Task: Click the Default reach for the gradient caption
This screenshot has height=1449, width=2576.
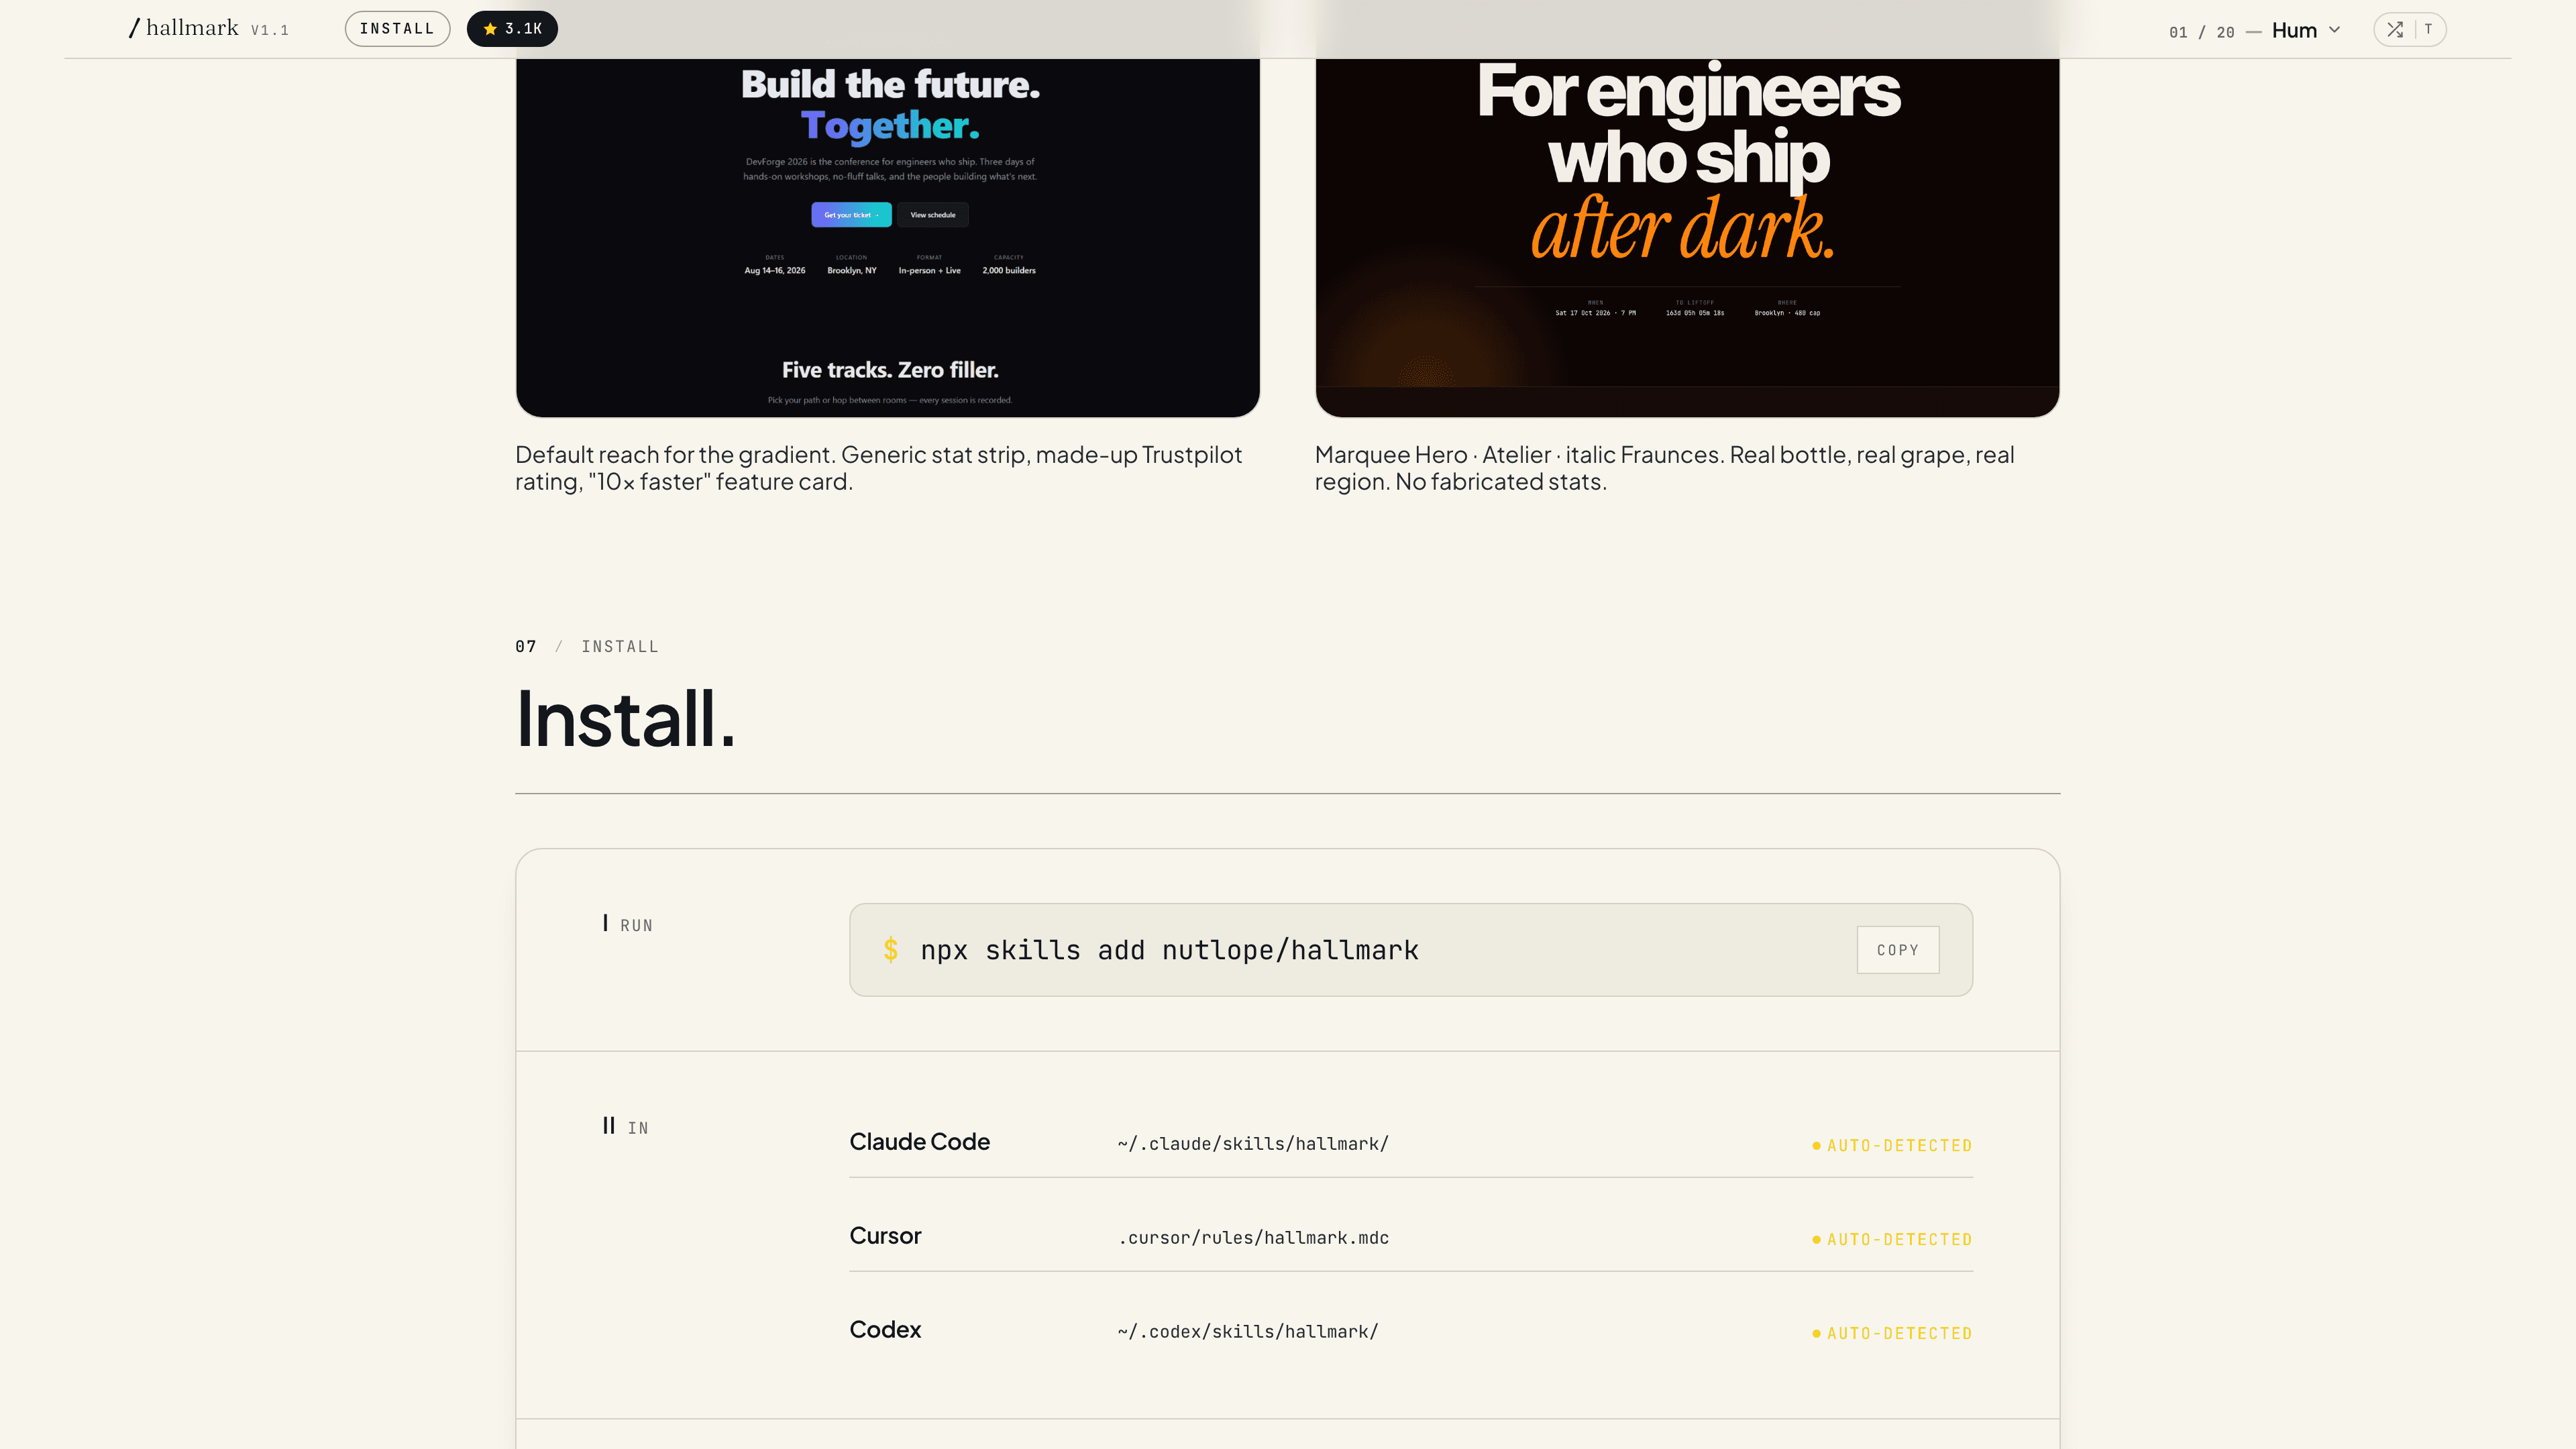Action: coord(878,468)
